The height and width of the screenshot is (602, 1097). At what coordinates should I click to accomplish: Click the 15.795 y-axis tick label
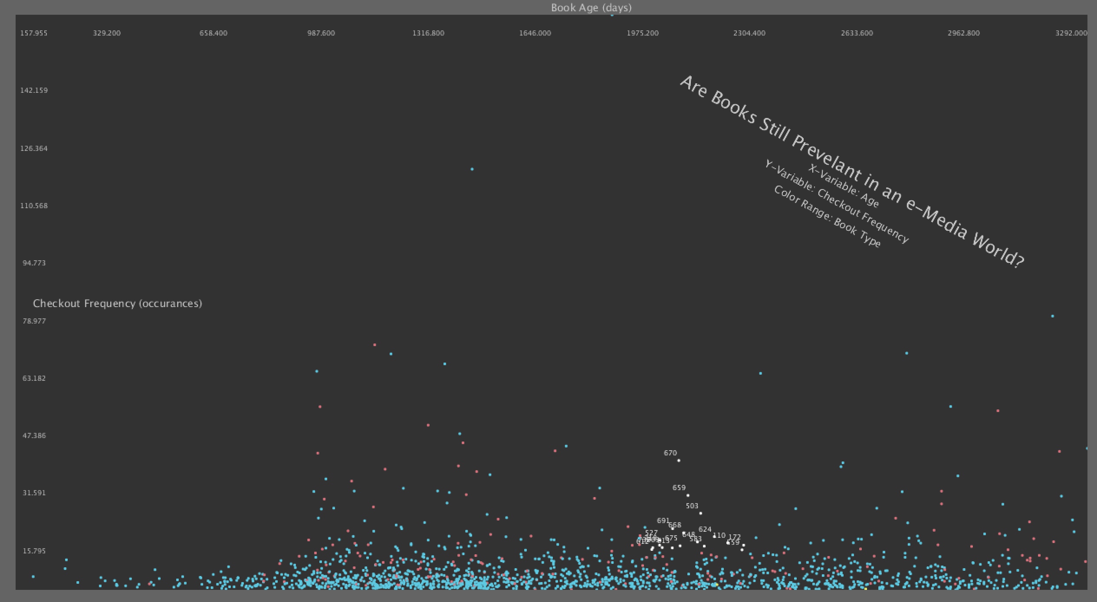[34, 551]
